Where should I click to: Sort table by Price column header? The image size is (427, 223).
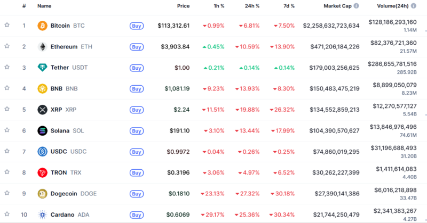tap(183, 6)
